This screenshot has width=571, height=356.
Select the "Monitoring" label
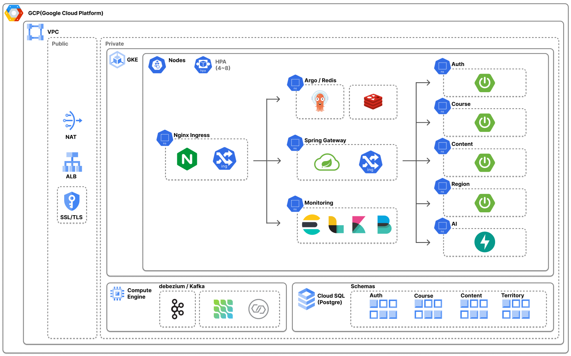pyautogui.click(x=319, y=203)
